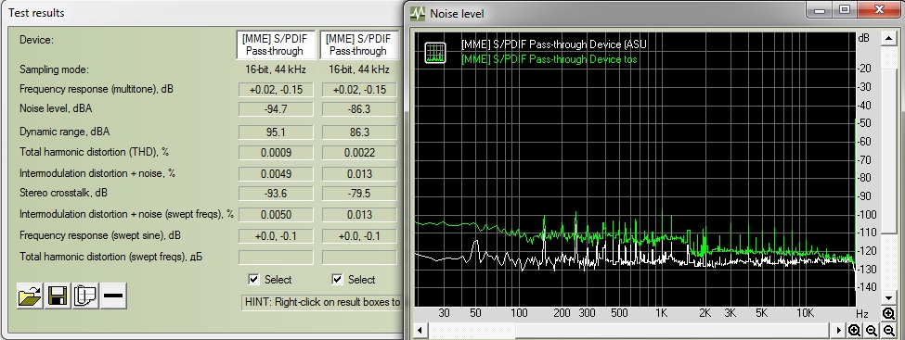The height and width of the screenshot is (340, 905).
Task: Click the spectrum graph legend icon
Action: click(435, 53)
